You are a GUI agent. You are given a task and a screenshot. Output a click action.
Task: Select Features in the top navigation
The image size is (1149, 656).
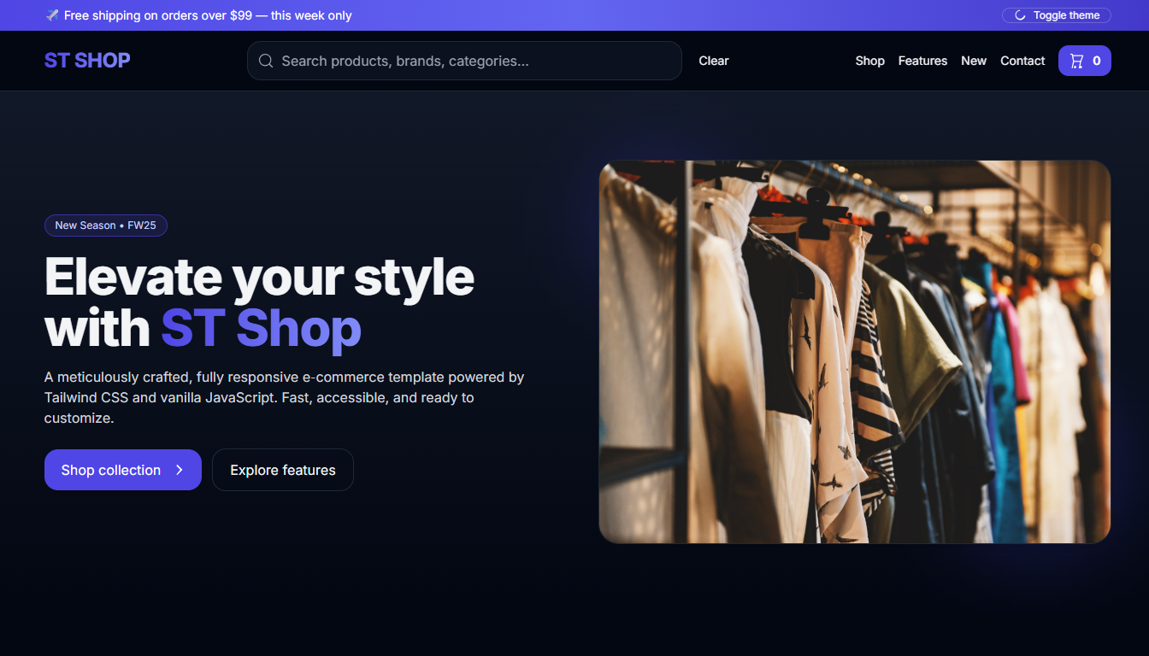[922, 61]
